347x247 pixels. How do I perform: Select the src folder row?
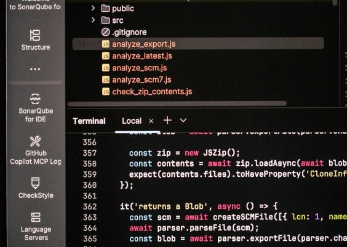(x=118, y=20)
